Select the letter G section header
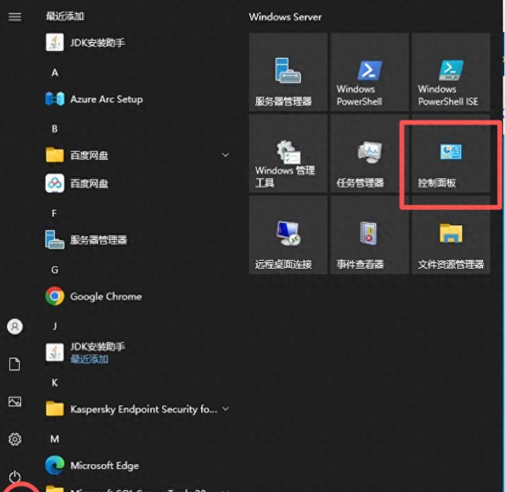This screenshot has width=505, height=492. coord(54,269)
